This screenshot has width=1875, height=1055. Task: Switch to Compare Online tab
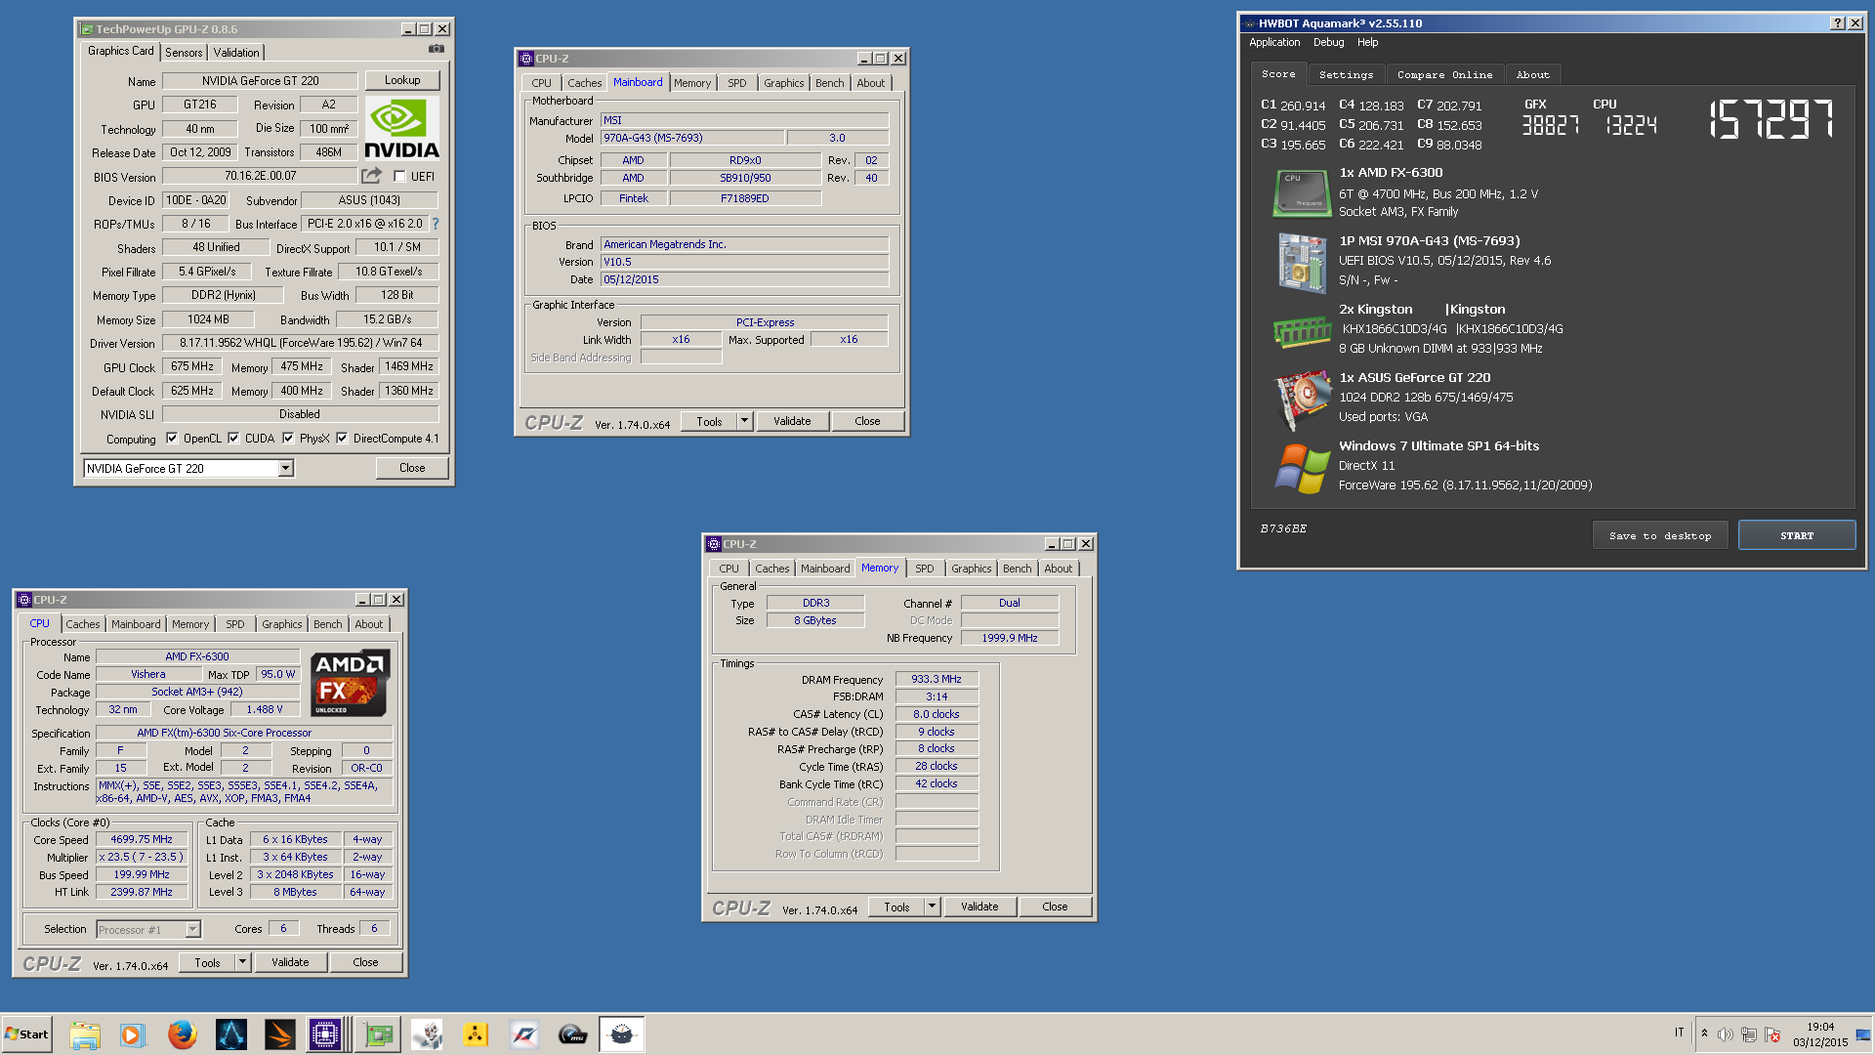[x=1444, y=75]
